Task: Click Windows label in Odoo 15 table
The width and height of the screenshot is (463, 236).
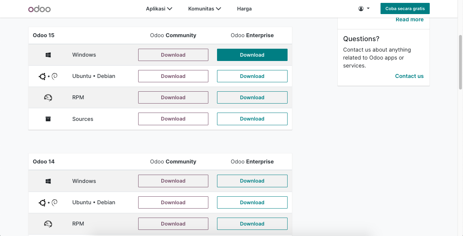Action: (84, 55)
